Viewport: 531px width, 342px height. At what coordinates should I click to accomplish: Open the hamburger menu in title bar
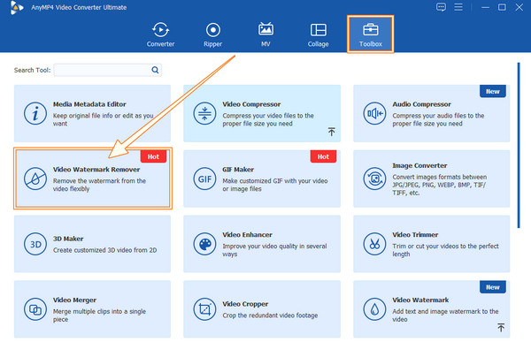click(x=458, y=7)
